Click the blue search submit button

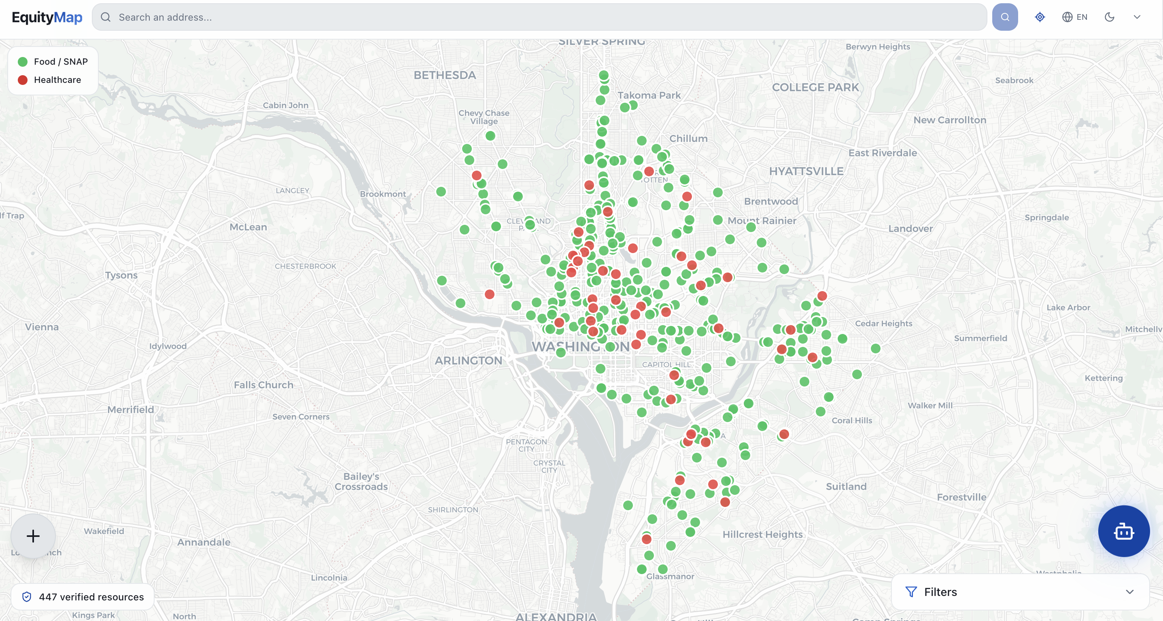coord(1004,17)
